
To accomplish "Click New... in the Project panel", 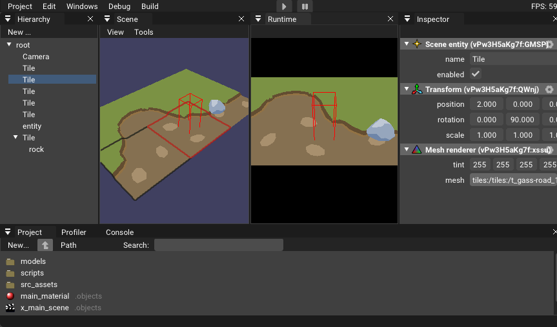I will (x=19, y=245).
